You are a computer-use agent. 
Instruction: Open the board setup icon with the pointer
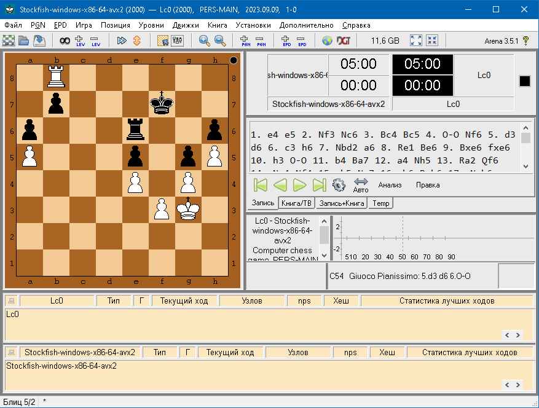163,41
